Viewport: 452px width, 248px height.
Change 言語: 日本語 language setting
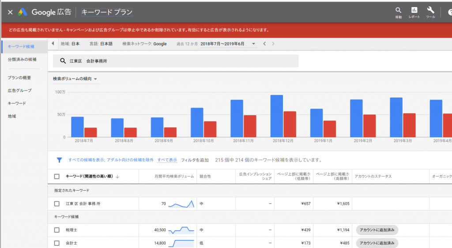(101, 44)
